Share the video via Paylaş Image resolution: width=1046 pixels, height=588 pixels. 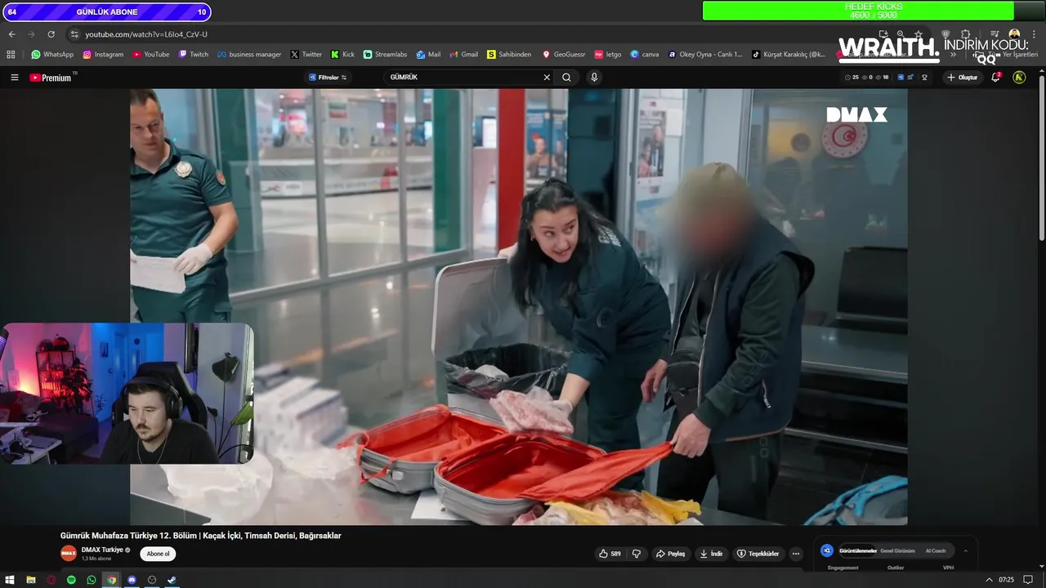coord(670,554)
